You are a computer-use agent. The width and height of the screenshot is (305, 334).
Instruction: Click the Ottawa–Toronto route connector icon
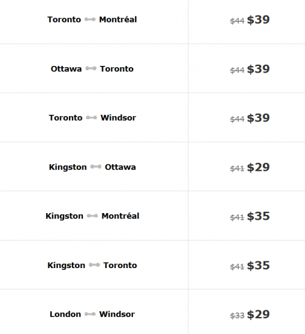click(x=91, y=68)
